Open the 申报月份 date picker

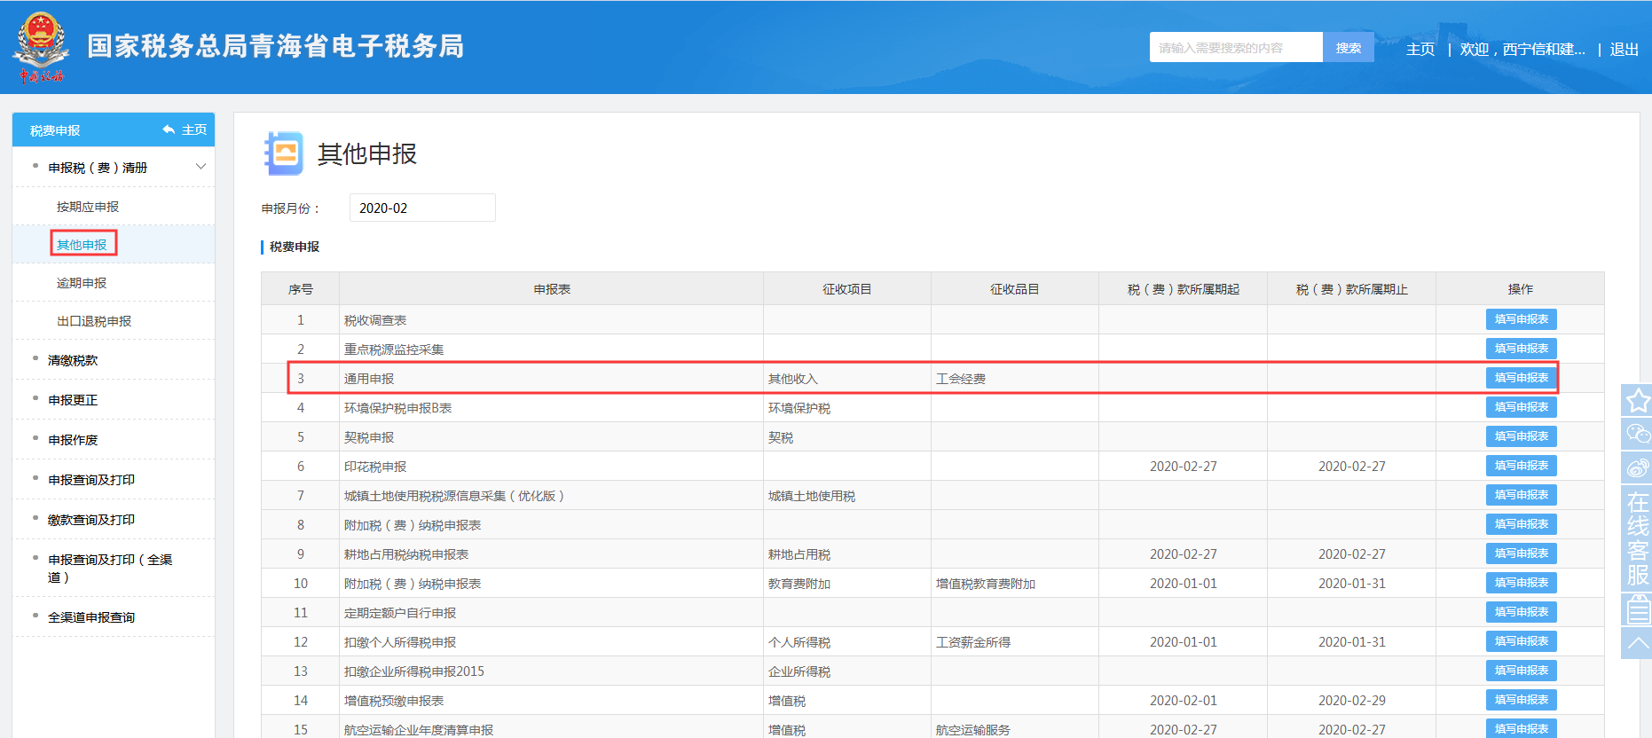421,208
